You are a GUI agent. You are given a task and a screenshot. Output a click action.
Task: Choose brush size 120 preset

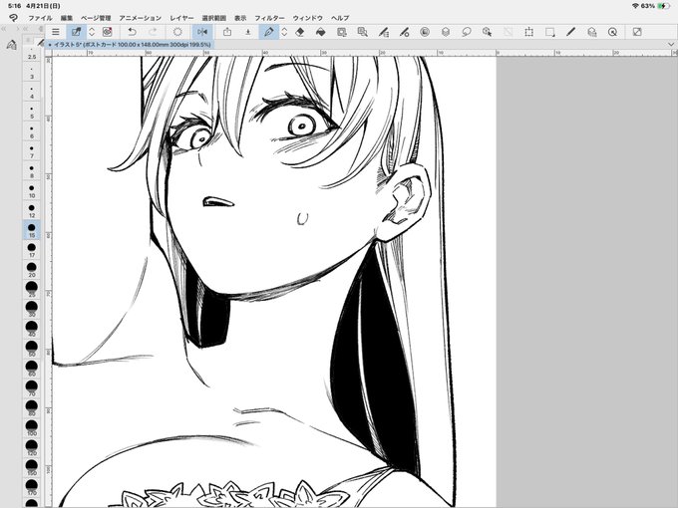[32, 447]
